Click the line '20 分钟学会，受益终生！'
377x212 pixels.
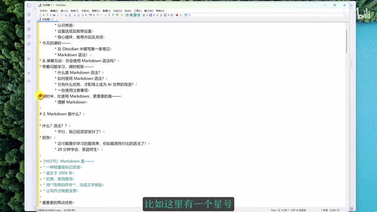click(78, 150)
